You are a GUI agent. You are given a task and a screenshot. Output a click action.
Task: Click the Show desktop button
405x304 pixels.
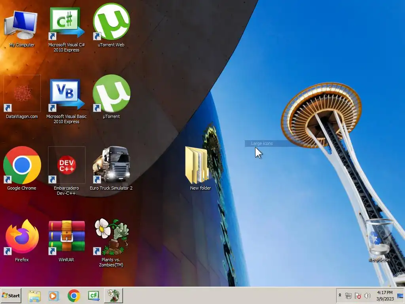[401, 295]
